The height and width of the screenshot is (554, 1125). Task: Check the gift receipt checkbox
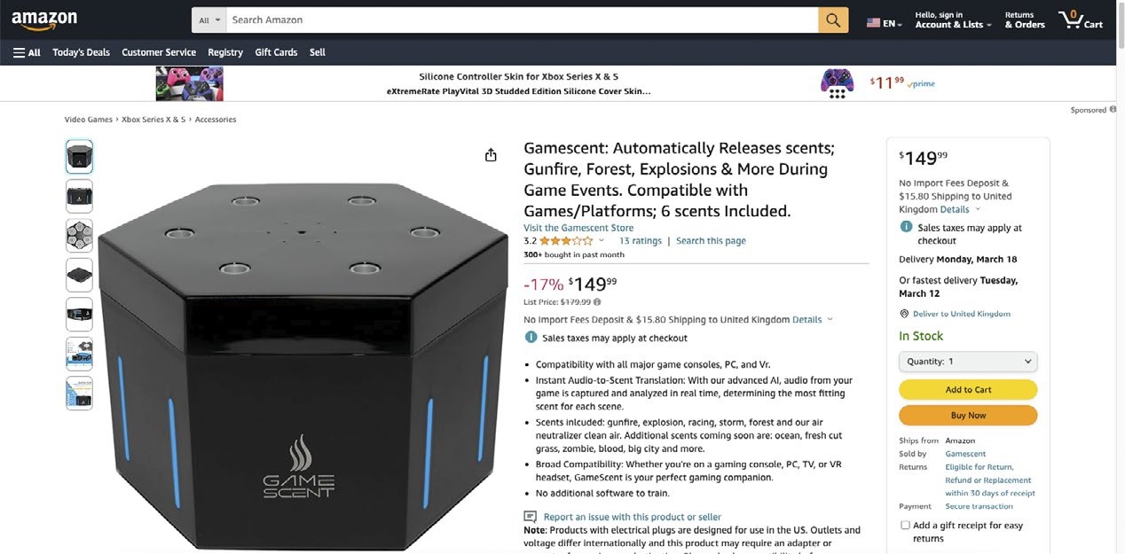905,525
